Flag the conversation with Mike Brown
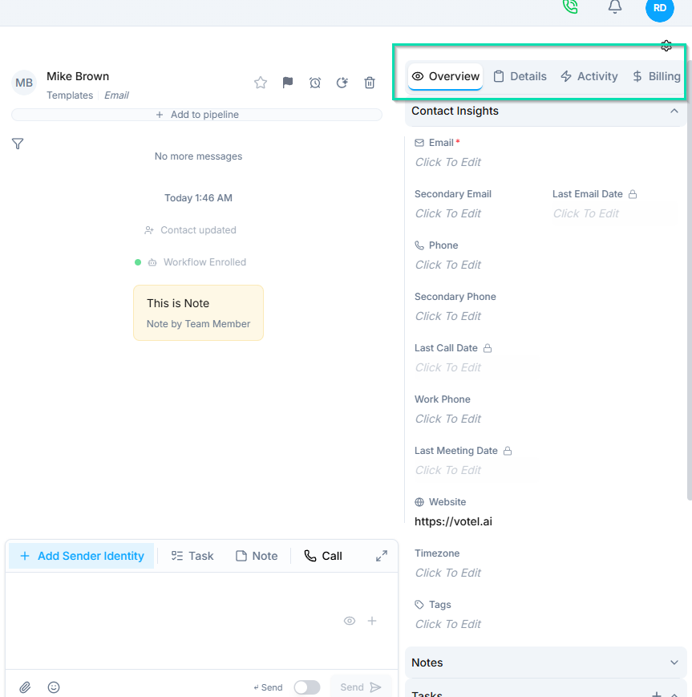Viewport: 692px width, 697px height. coord(287,82)
